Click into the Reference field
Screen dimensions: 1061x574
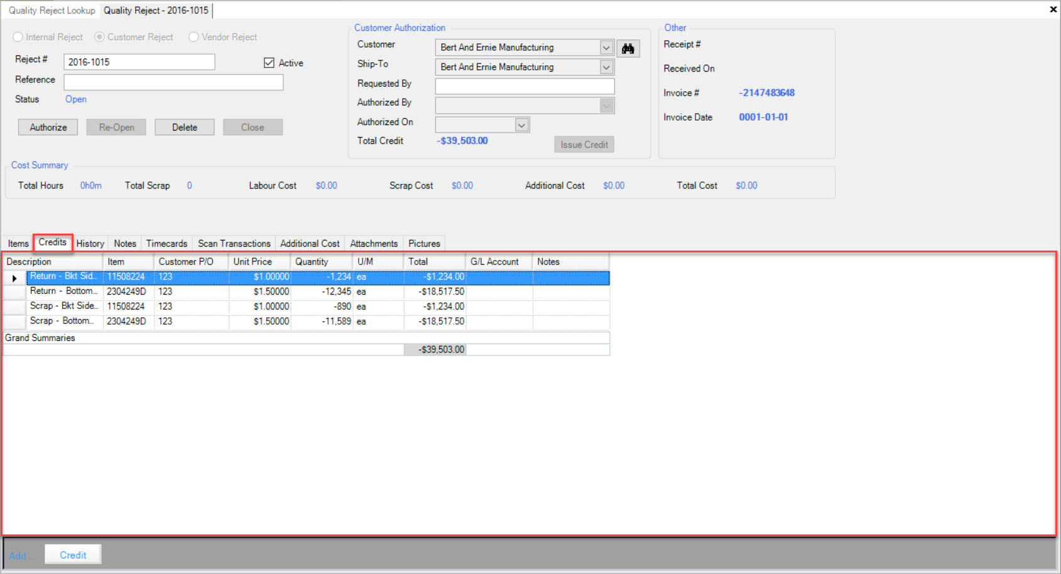(x=173, y=82)
